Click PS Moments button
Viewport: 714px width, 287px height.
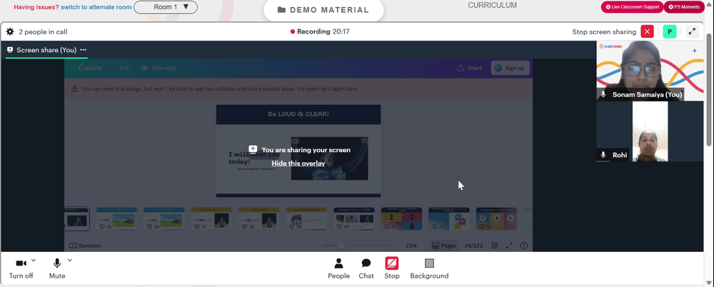pos(684,7)
